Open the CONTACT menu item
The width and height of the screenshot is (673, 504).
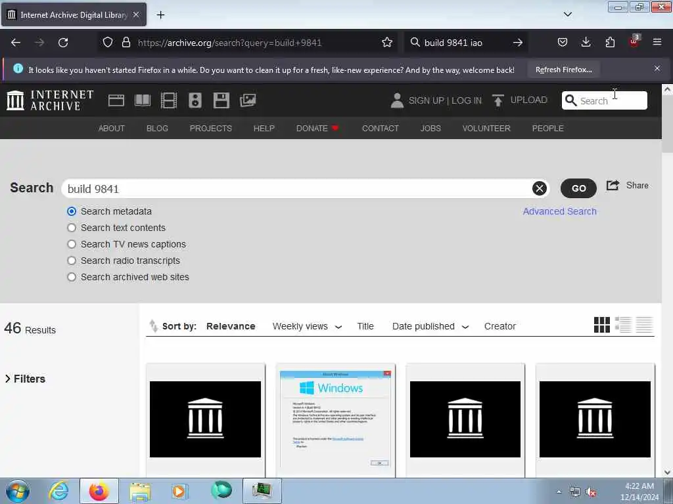click(381, 128)
